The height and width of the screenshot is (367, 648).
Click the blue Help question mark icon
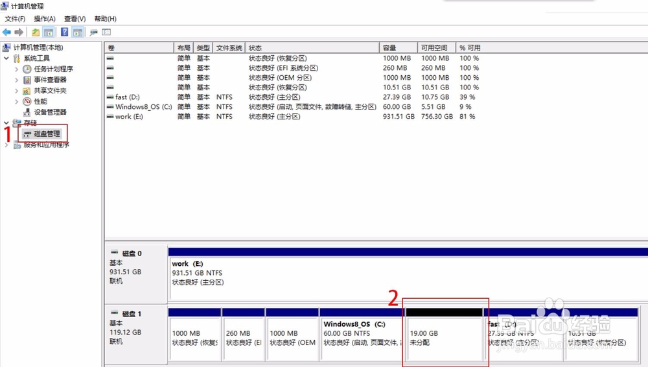pyautogui.click(x=64, y=32)
